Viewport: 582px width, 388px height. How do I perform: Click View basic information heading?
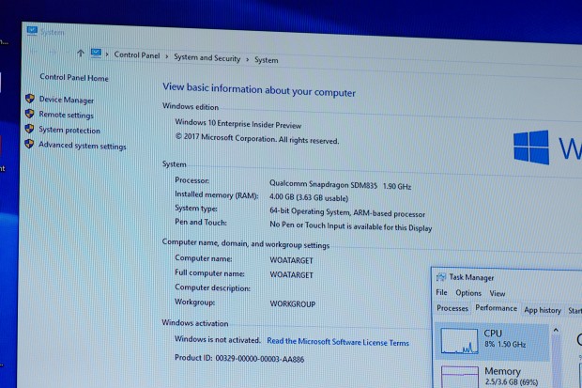(259, 89)
